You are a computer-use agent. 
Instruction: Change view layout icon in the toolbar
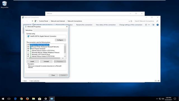pos(146,25)
